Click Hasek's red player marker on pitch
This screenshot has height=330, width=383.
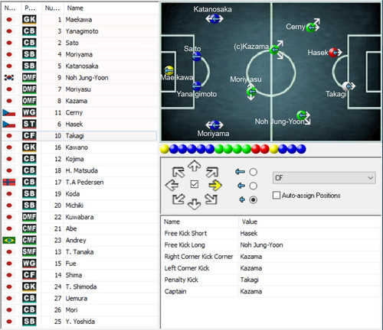[x=333, y=53]
